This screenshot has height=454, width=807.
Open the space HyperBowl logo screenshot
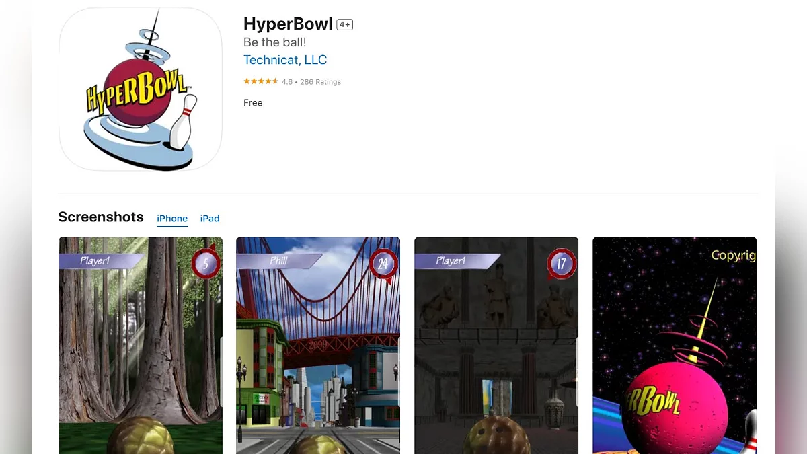tap(675, 345)
